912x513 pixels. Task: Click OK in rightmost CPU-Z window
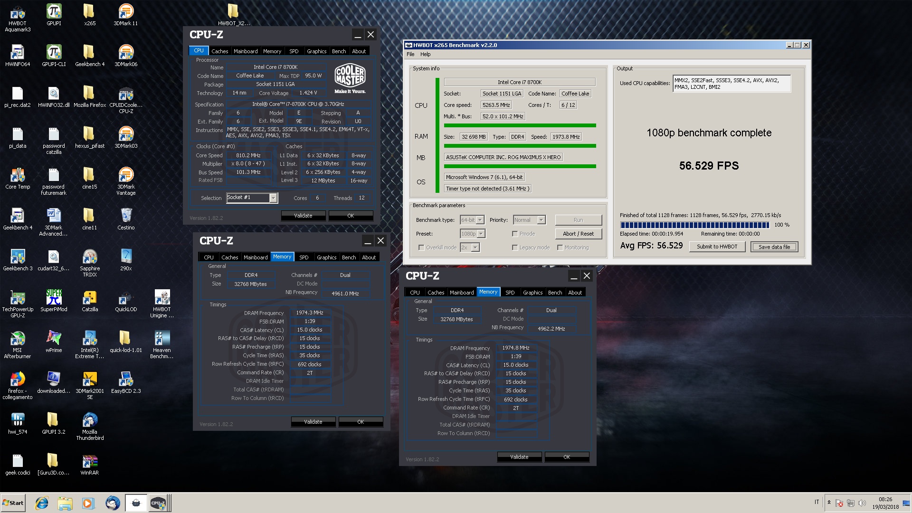click(567, 457)
